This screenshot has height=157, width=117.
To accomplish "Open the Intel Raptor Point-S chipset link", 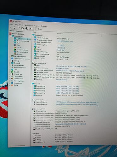I will tap(70, 71).
